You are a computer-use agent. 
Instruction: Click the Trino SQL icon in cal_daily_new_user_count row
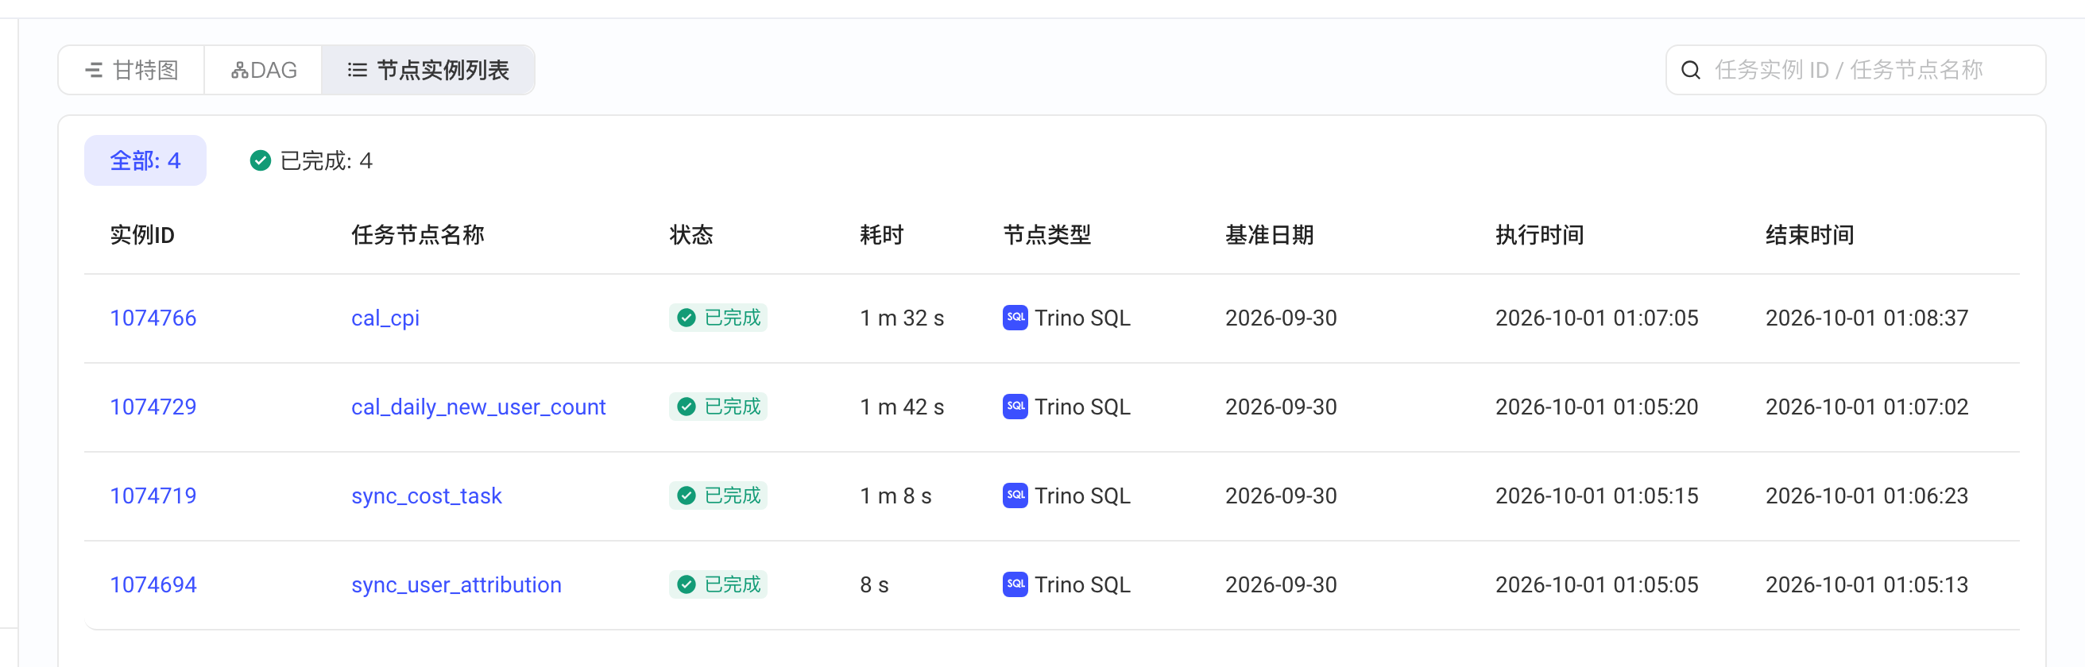[1015, 407]
